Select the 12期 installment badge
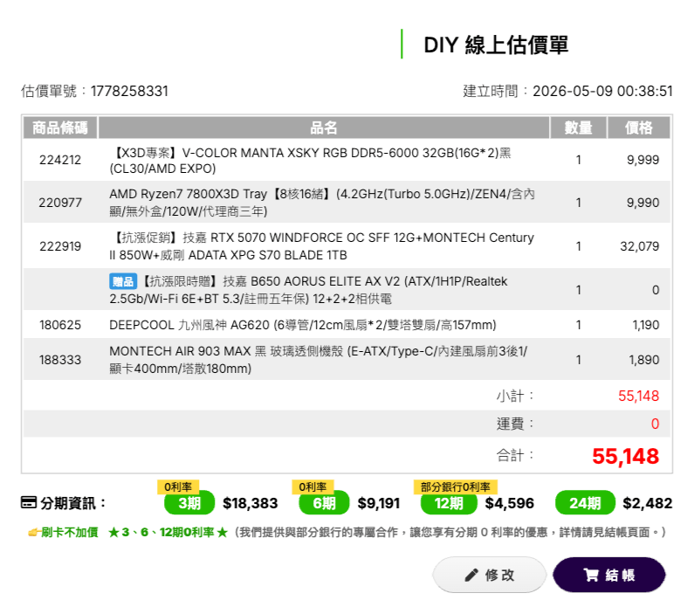694x614 pixels. click(x=449, y=503)
